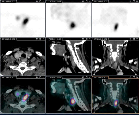Click the split-view icon on axial SPECT pane
The image size is (139, 115).
point(37,1)
